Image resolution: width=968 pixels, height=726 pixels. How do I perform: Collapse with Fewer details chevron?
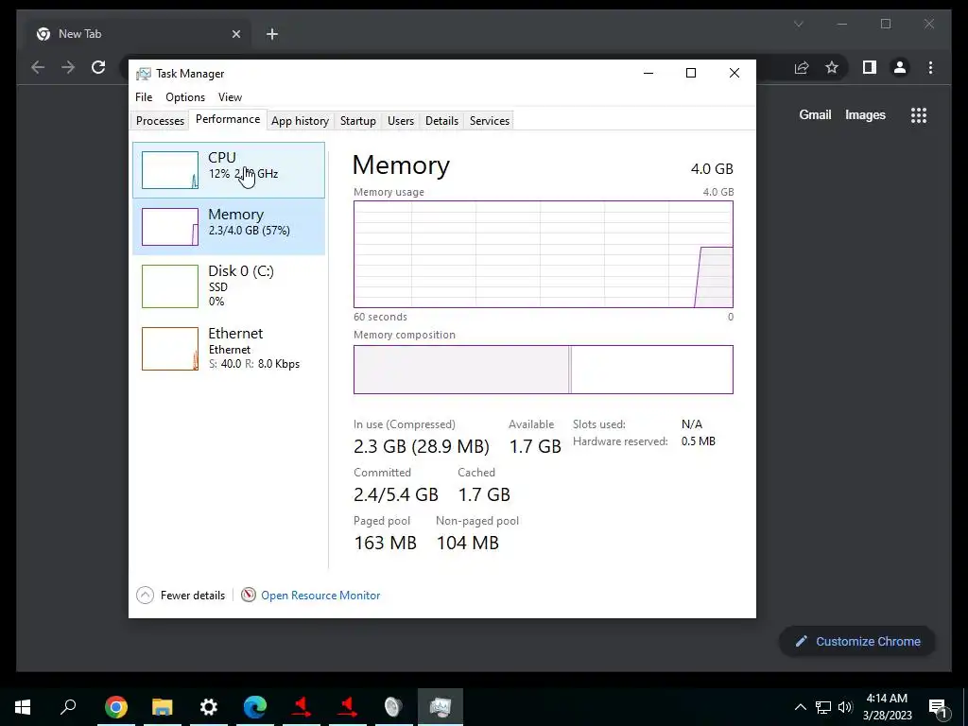click(x=145, y=596)
